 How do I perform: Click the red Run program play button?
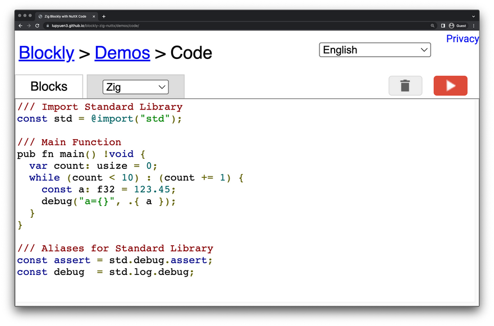click(x=450, y=86)
